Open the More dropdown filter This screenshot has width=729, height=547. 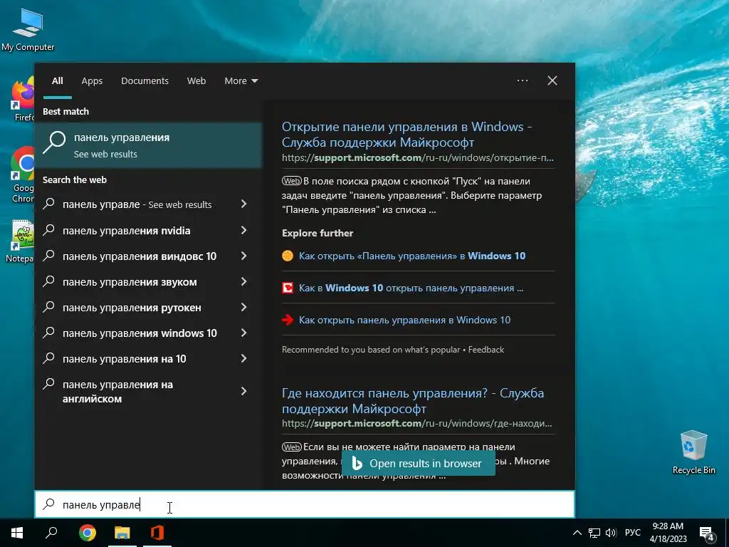coord(241,81)
